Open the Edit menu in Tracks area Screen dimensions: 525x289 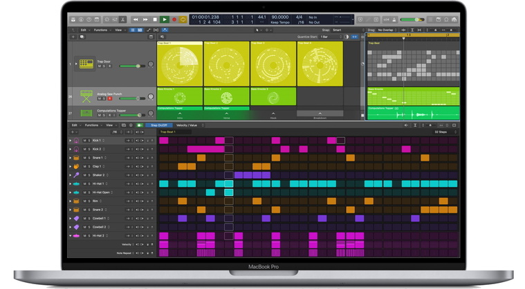pyautogui.click(x=84, y=30)
